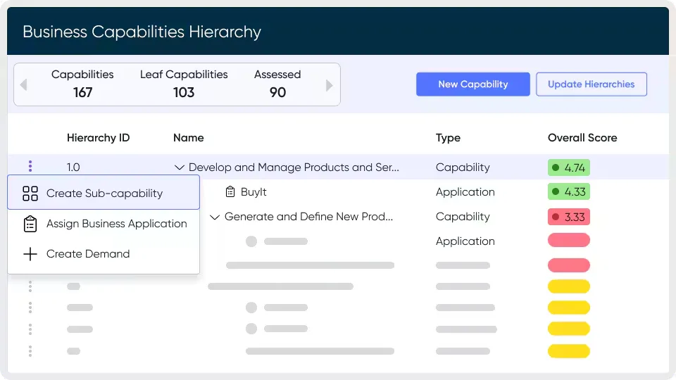The height and width of the screenshot is (380, 676).
Task: Click the Update Hierarchies button
Action: click(591, 84)
